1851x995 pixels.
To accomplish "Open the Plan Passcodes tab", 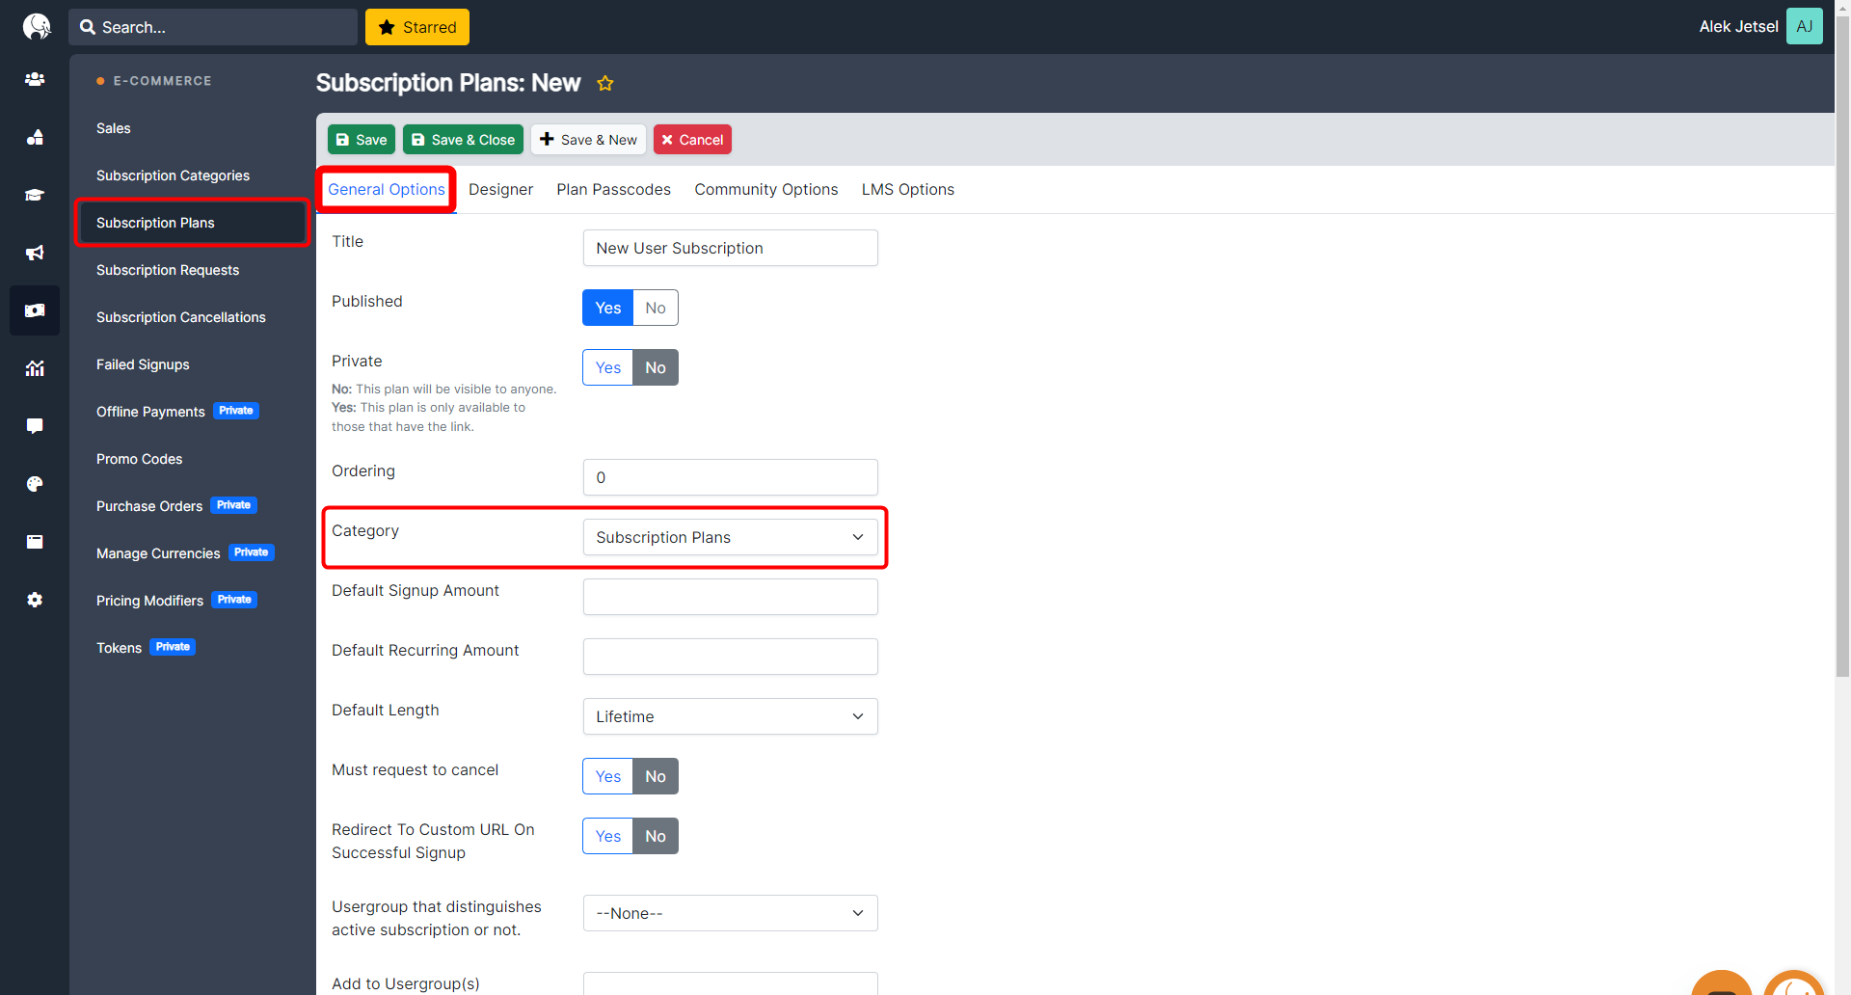I will pos(613,189).
